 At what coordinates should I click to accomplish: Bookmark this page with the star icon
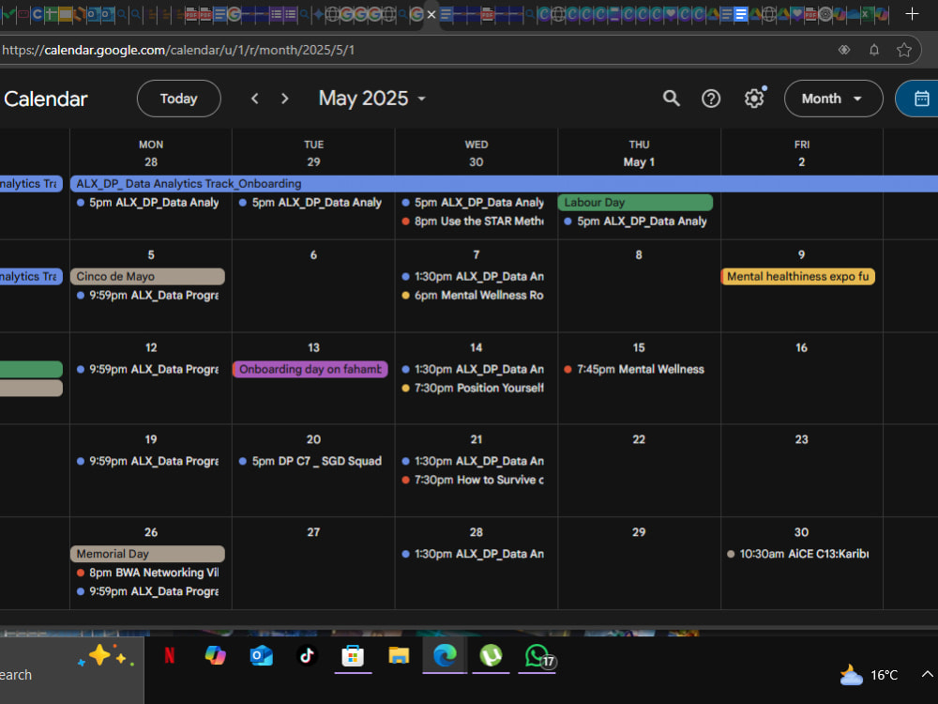coord(904,50)
